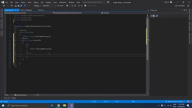Open the Help menu

point(78,2)
